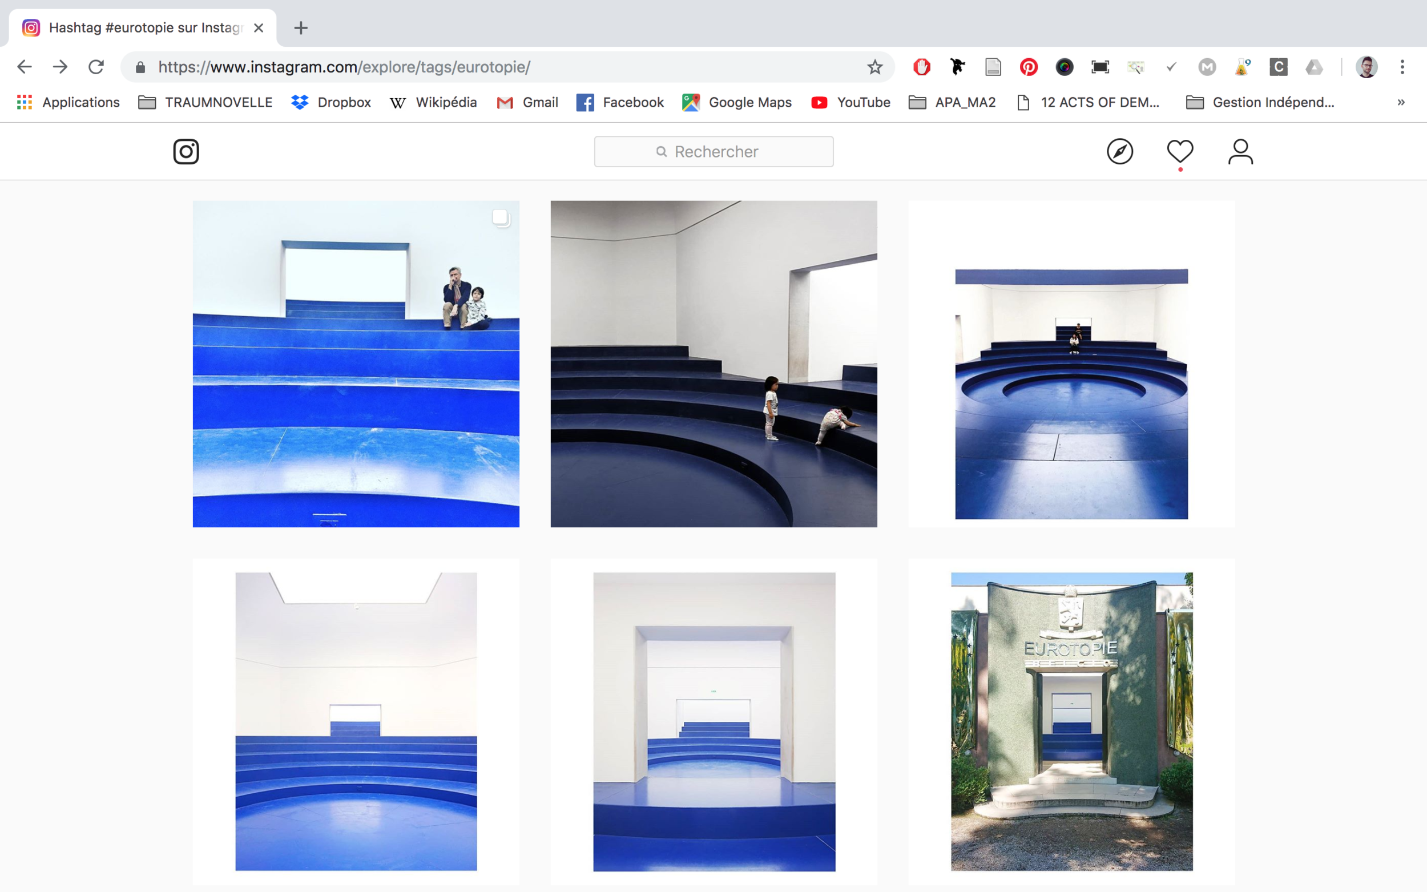This screenshot has width=1427, height=892.
Task: Open the Gmail bookmark
Action: click(527, 103)
